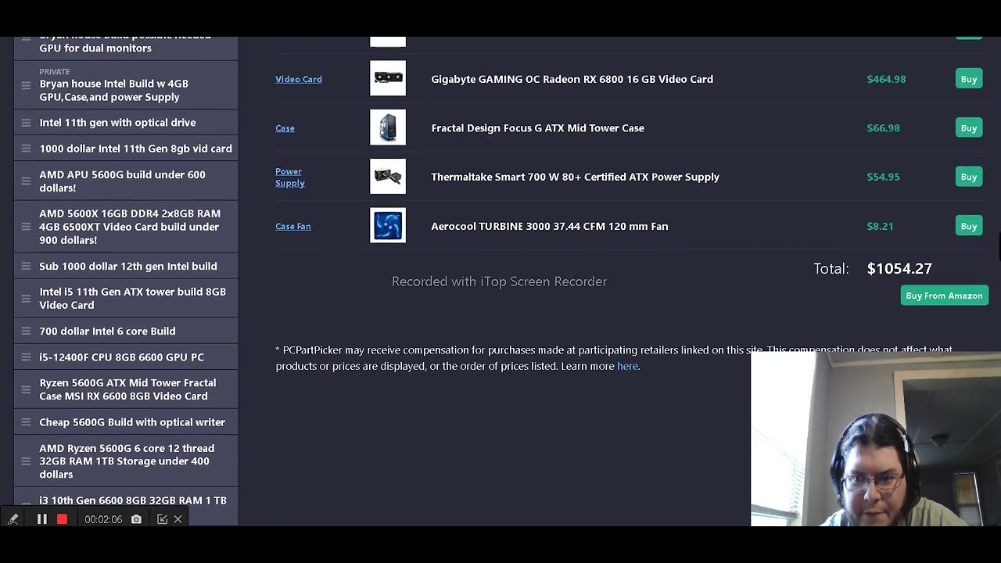Click the $66.98 case price
The image size is (1001, 563).
[x=883, y=128]
